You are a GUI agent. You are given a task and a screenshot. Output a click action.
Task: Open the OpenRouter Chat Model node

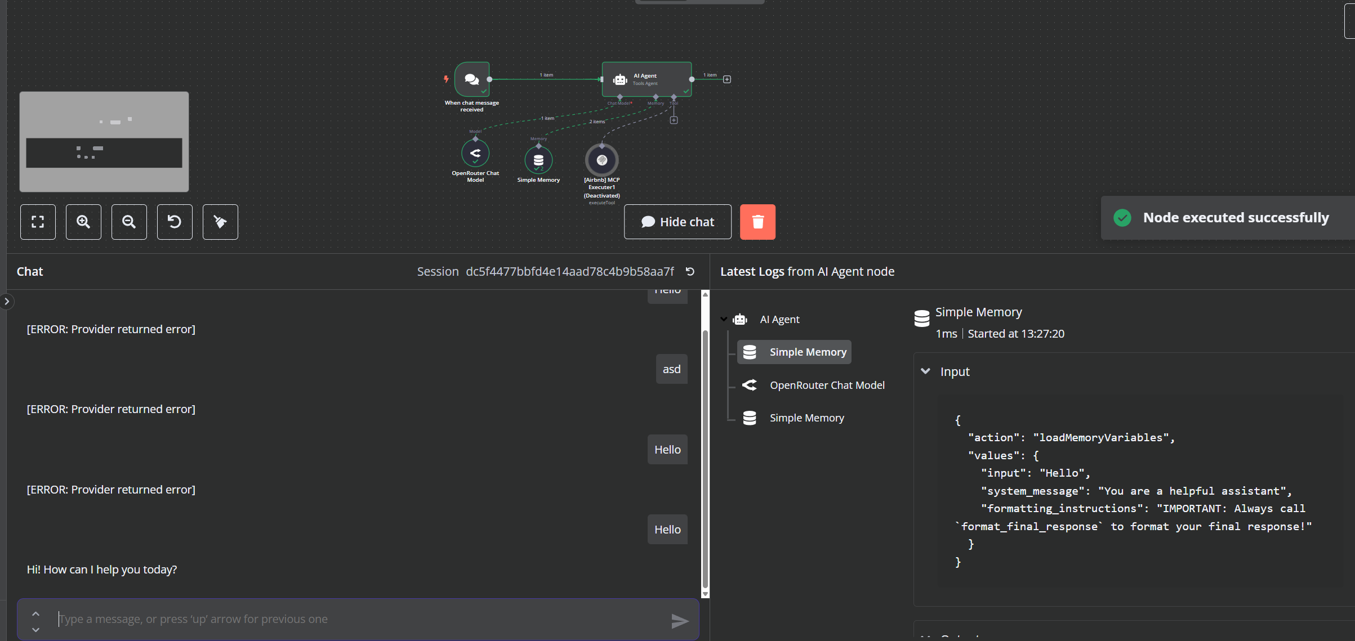[475, 153]
